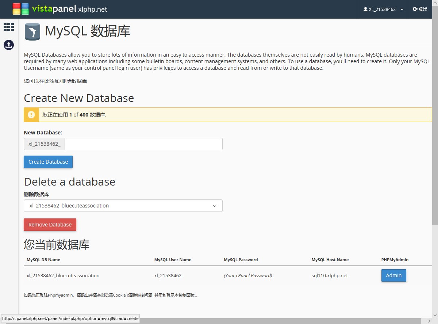
Task: Click the upload icon in sidebar
Action: point(9,45)
